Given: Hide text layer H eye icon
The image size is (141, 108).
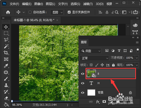Looking at the screenshot, I should (x=83, y=83).
